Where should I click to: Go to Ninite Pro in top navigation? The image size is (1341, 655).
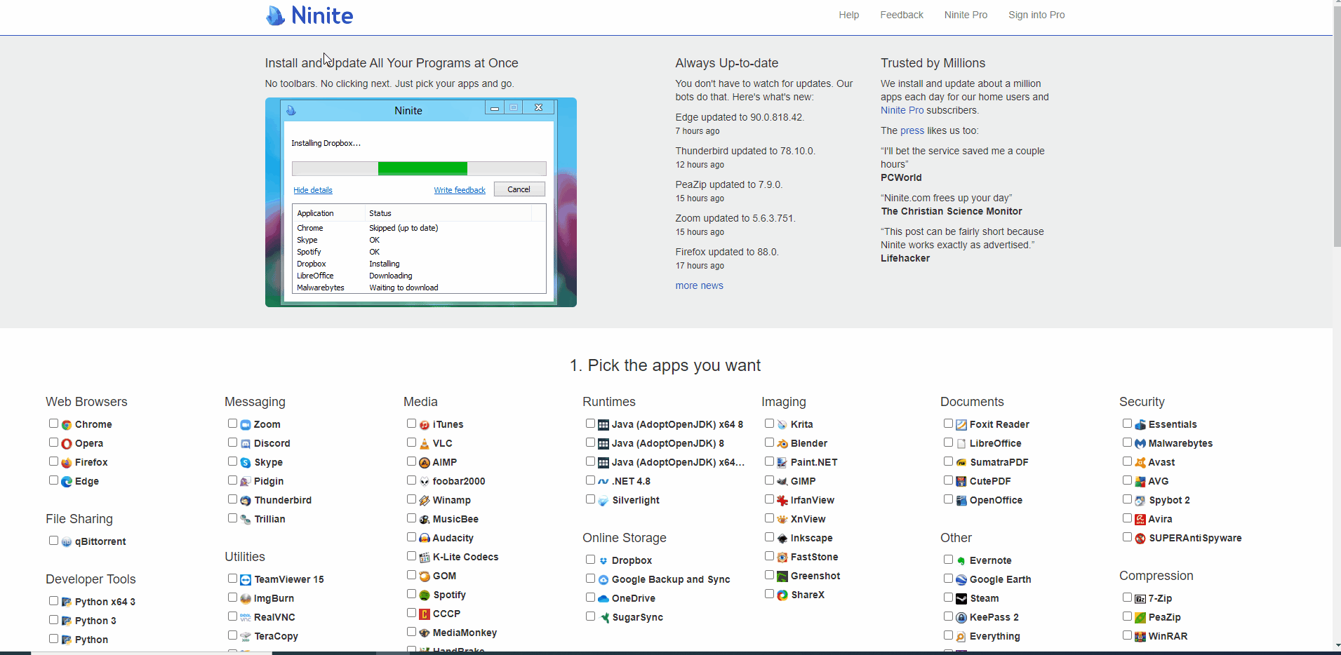[966, 15]
